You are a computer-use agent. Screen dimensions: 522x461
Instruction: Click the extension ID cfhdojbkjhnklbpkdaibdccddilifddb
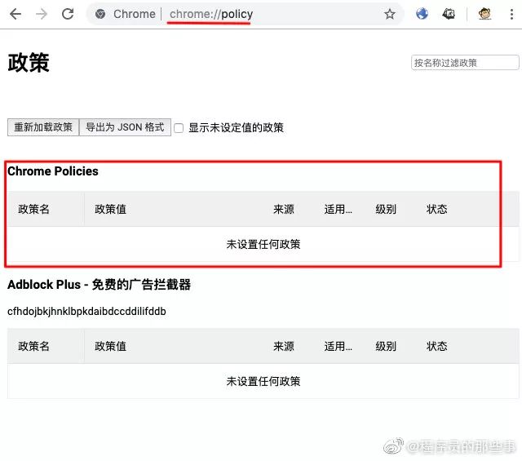pyautogui.click(x=86, y=312)
